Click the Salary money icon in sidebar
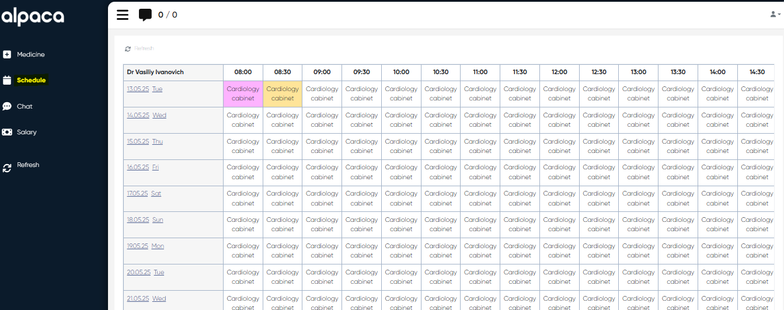784x310 pixels. coord(7,133)
